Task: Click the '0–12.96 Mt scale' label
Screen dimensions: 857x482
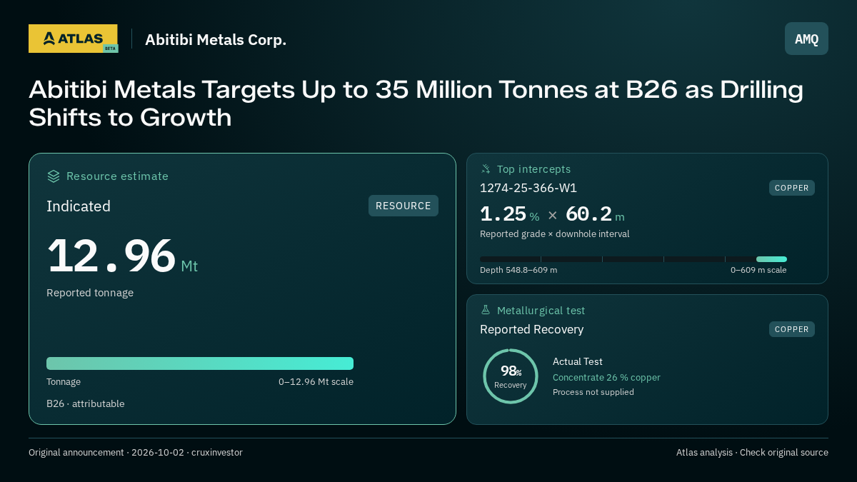Action: [316, 382]
